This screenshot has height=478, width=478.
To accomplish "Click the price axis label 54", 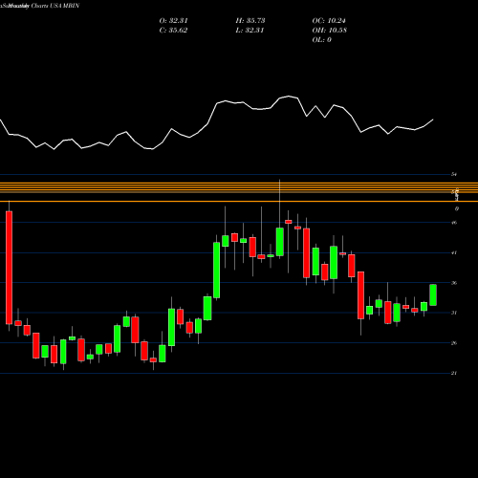I will tap(454, 174).
